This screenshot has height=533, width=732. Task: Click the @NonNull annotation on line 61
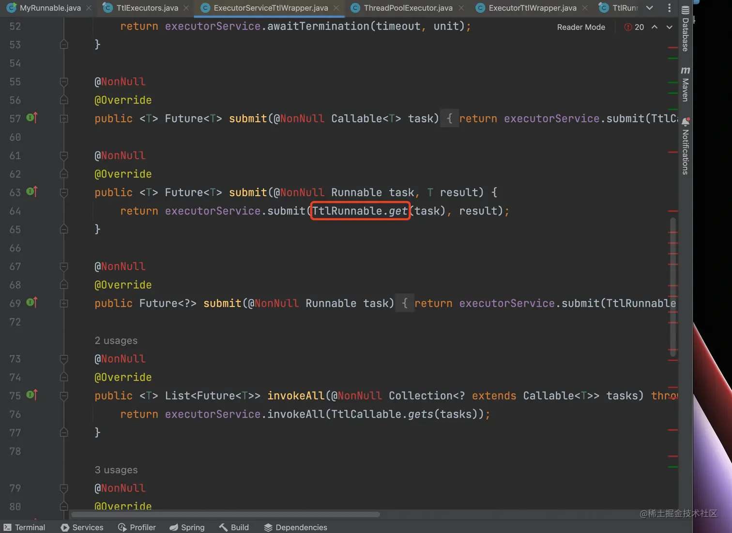120,155
